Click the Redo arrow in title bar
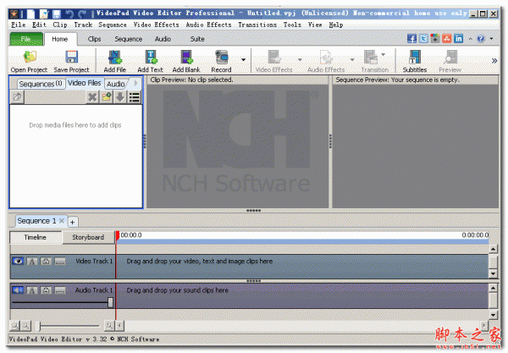 coord(82,14)
